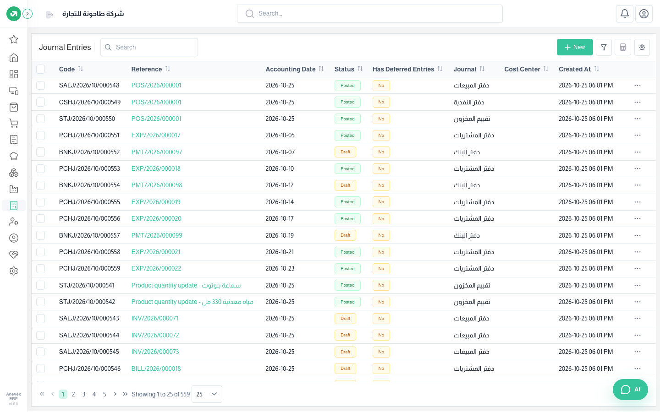Open the inventory cubes icon in sidebar
Viewport: 660px width, 412px height.
tap(14, 173)
